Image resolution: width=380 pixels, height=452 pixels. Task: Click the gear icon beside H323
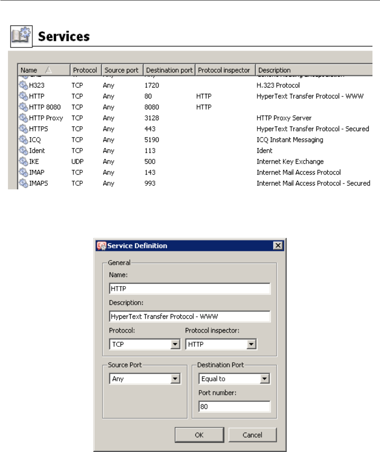(23, 85)
